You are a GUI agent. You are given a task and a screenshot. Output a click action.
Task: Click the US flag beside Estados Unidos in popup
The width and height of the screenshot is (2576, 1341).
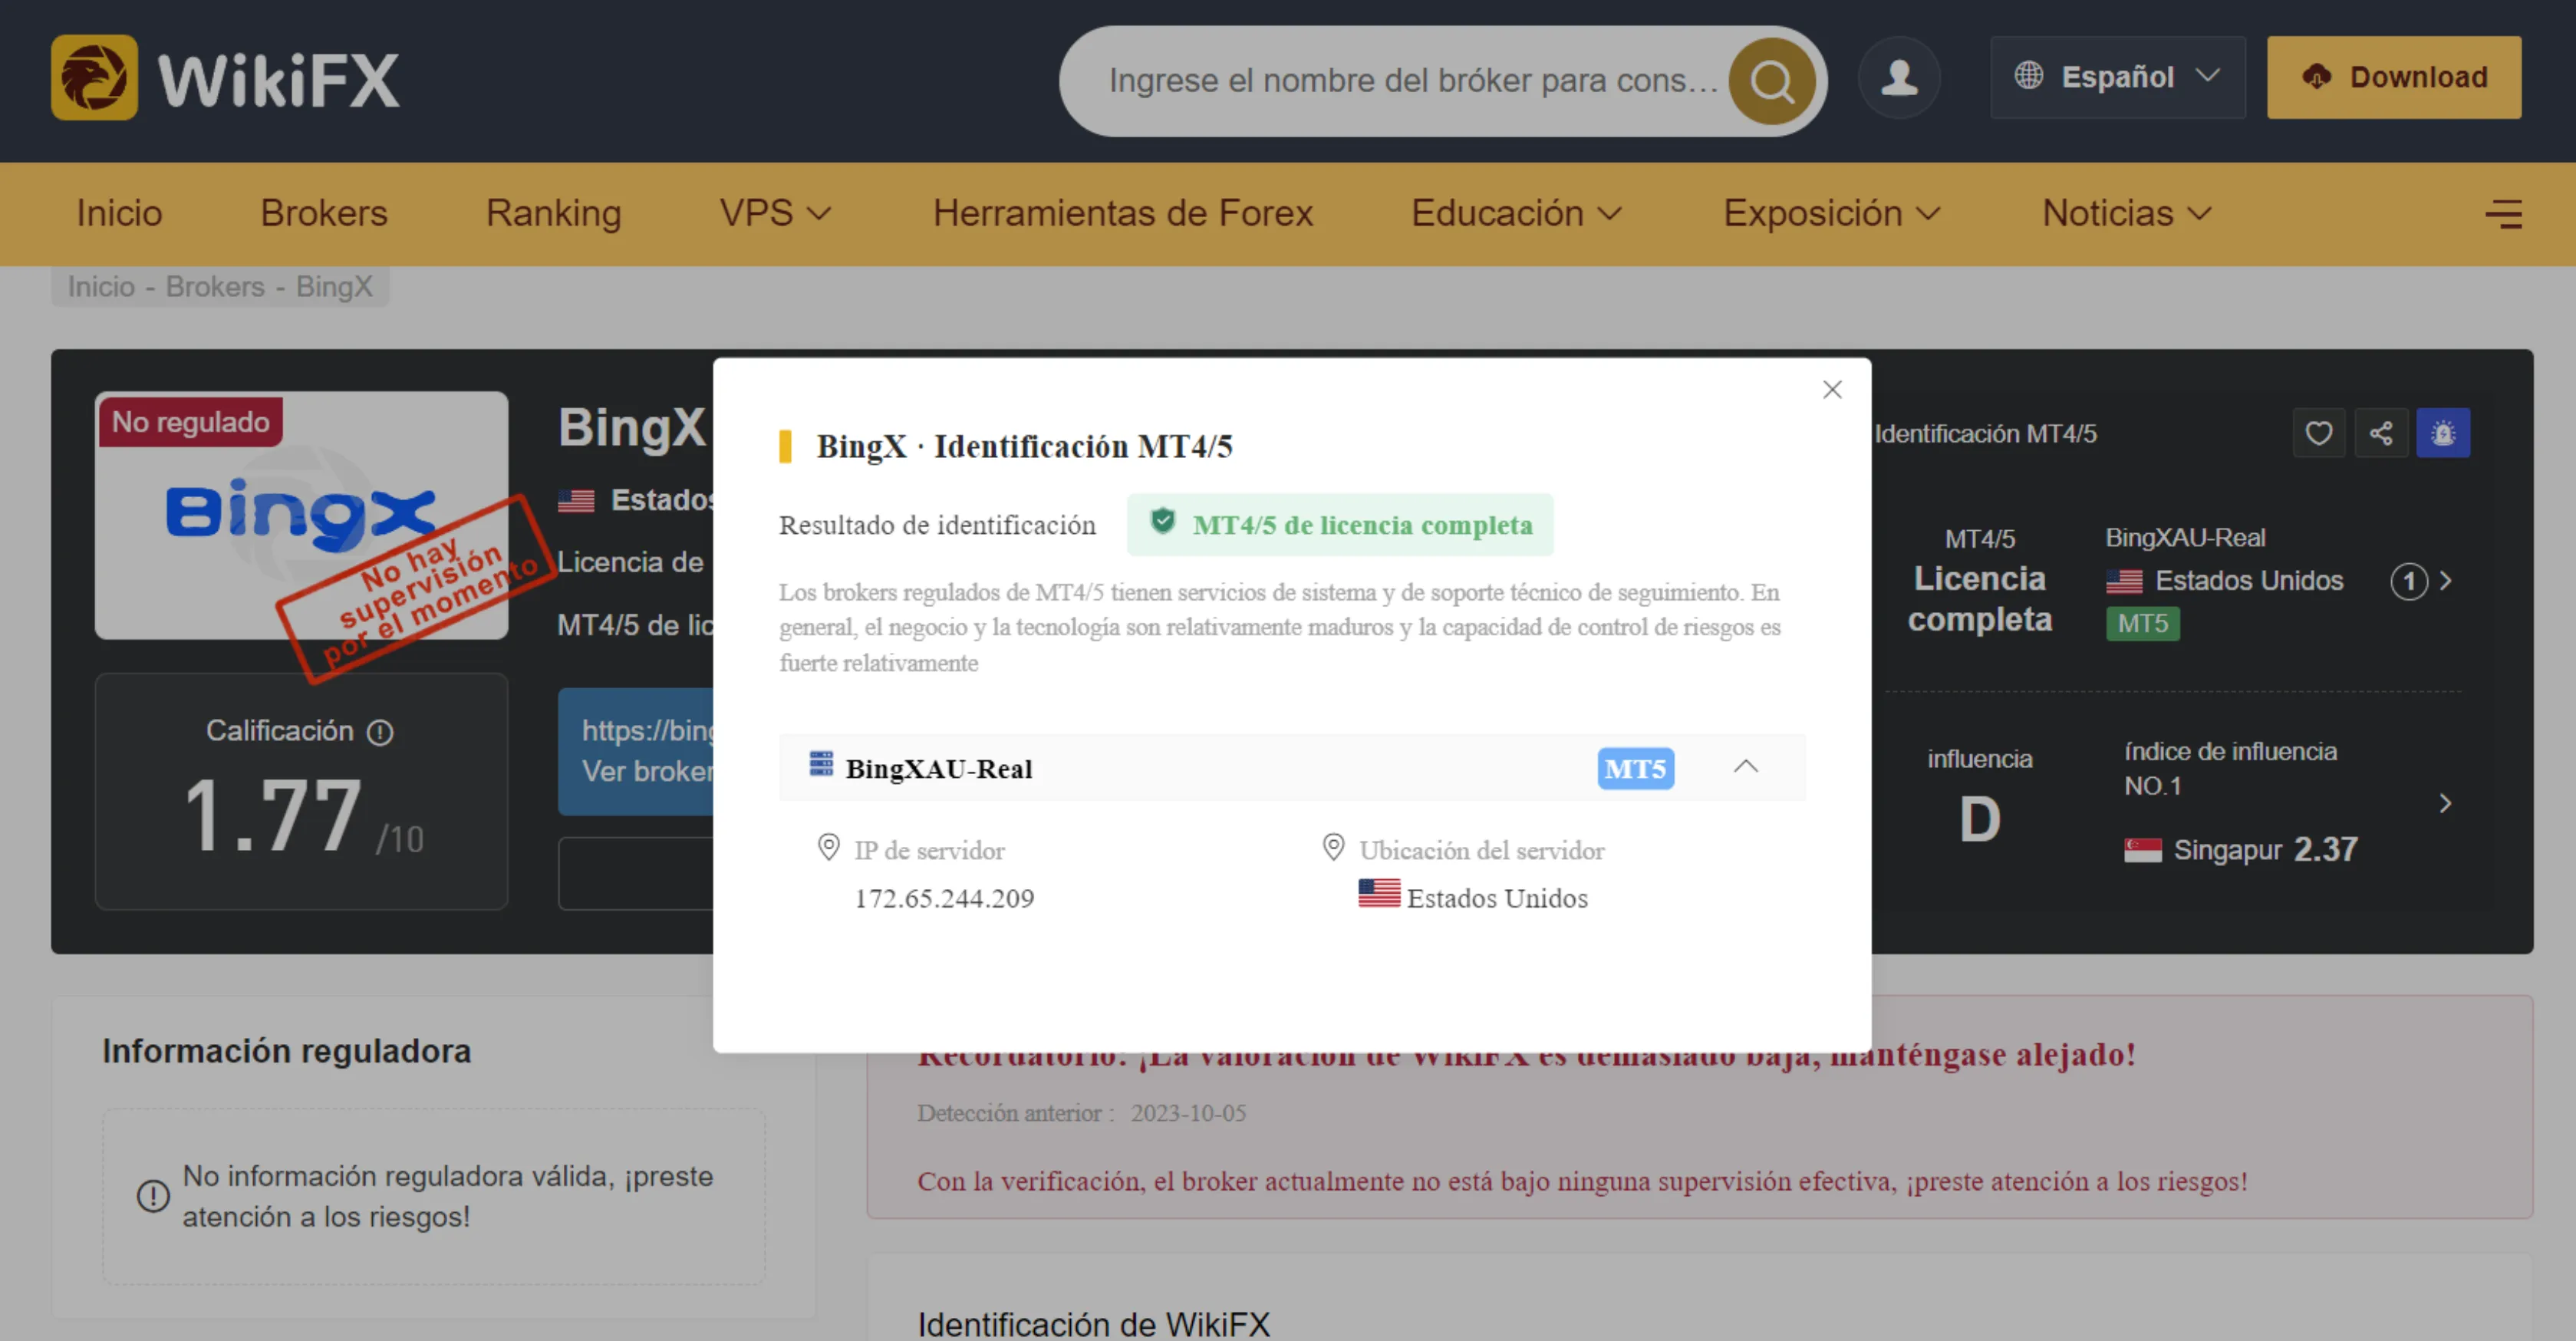coord(1379,893)
